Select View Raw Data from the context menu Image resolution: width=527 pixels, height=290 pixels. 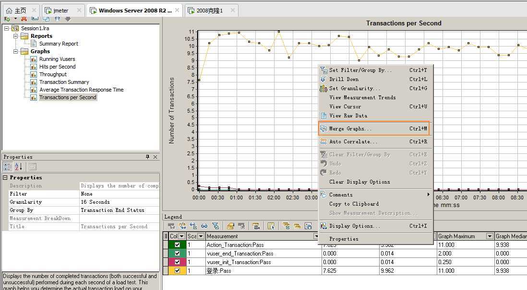(375, 116)
